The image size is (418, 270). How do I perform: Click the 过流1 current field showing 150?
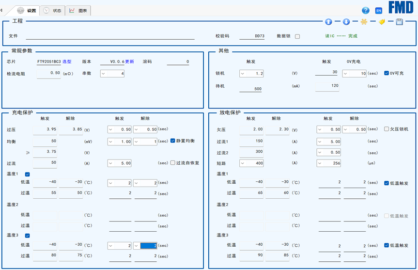(x=251, y=142)
